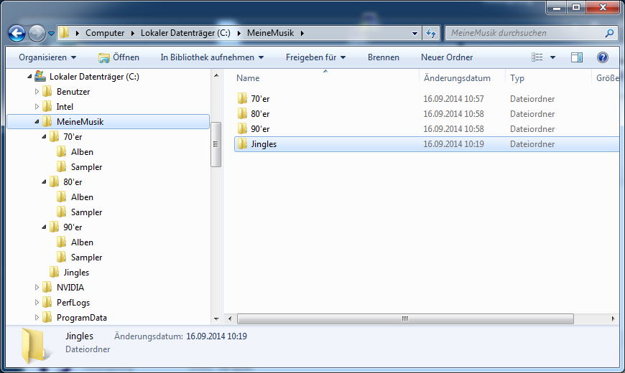Click Änderungsdatum value in details pane
Screen dimensions: 625x373
pos(216,336)
